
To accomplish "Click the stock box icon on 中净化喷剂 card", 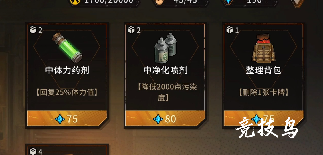I will pos(131,30).
